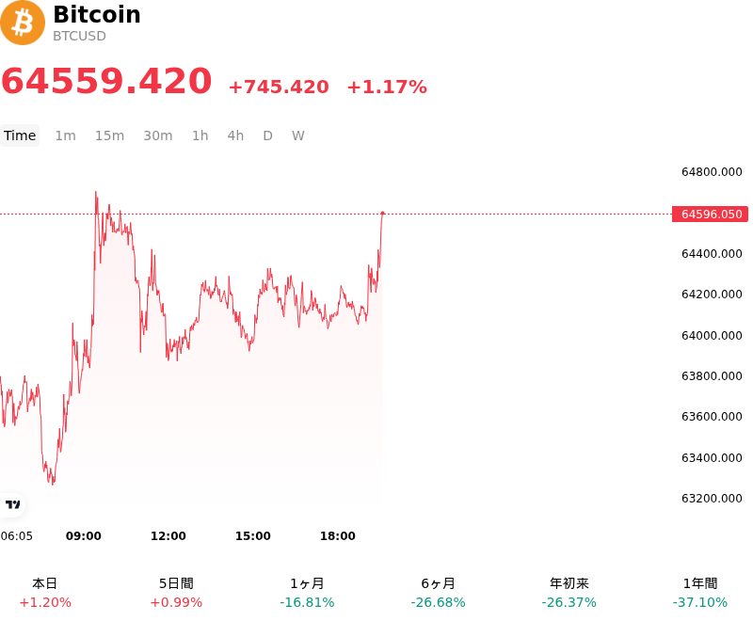Viewport: 753px width, 621px height.
Task: Click the Bitcoin title link
Action: point(97,14)
